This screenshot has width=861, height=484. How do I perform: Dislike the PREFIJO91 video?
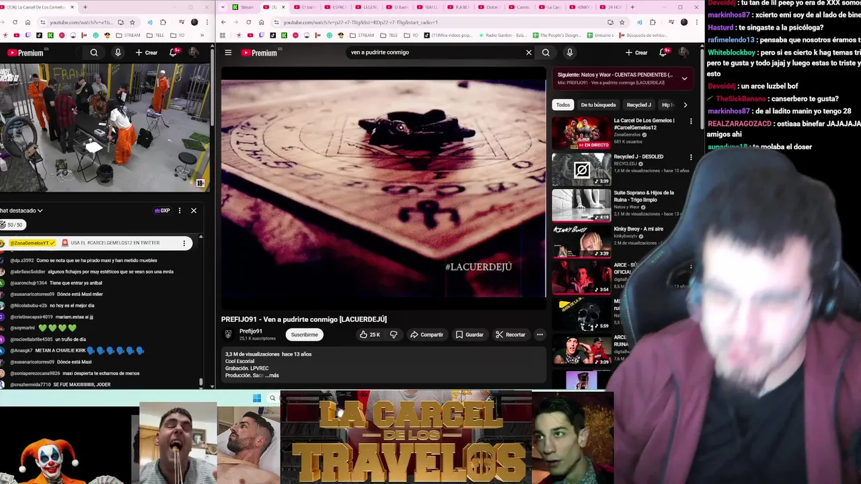[394, 334]
